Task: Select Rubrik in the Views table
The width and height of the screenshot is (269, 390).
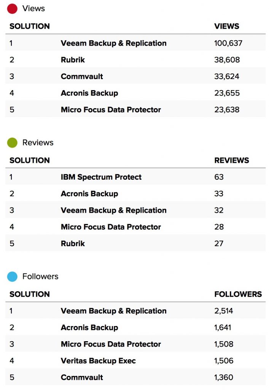Action: pyautogui.click(x=73, y=60)
